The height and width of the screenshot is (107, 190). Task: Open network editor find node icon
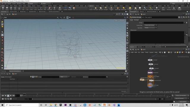tap(186, 52)
